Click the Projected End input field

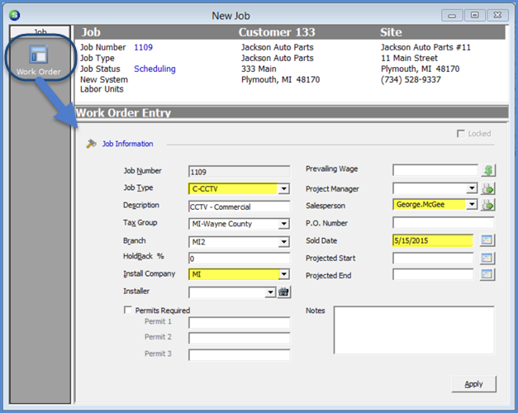[x=433, y=274]
